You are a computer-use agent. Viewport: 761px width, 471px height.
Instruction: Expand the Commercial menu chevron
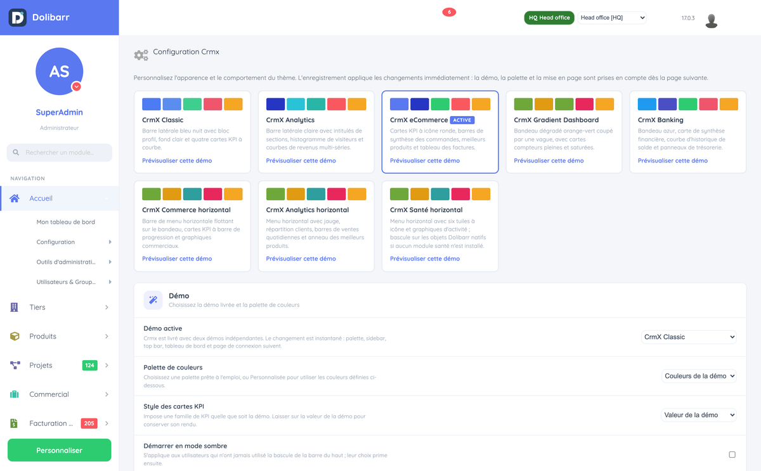coord(107,394)
